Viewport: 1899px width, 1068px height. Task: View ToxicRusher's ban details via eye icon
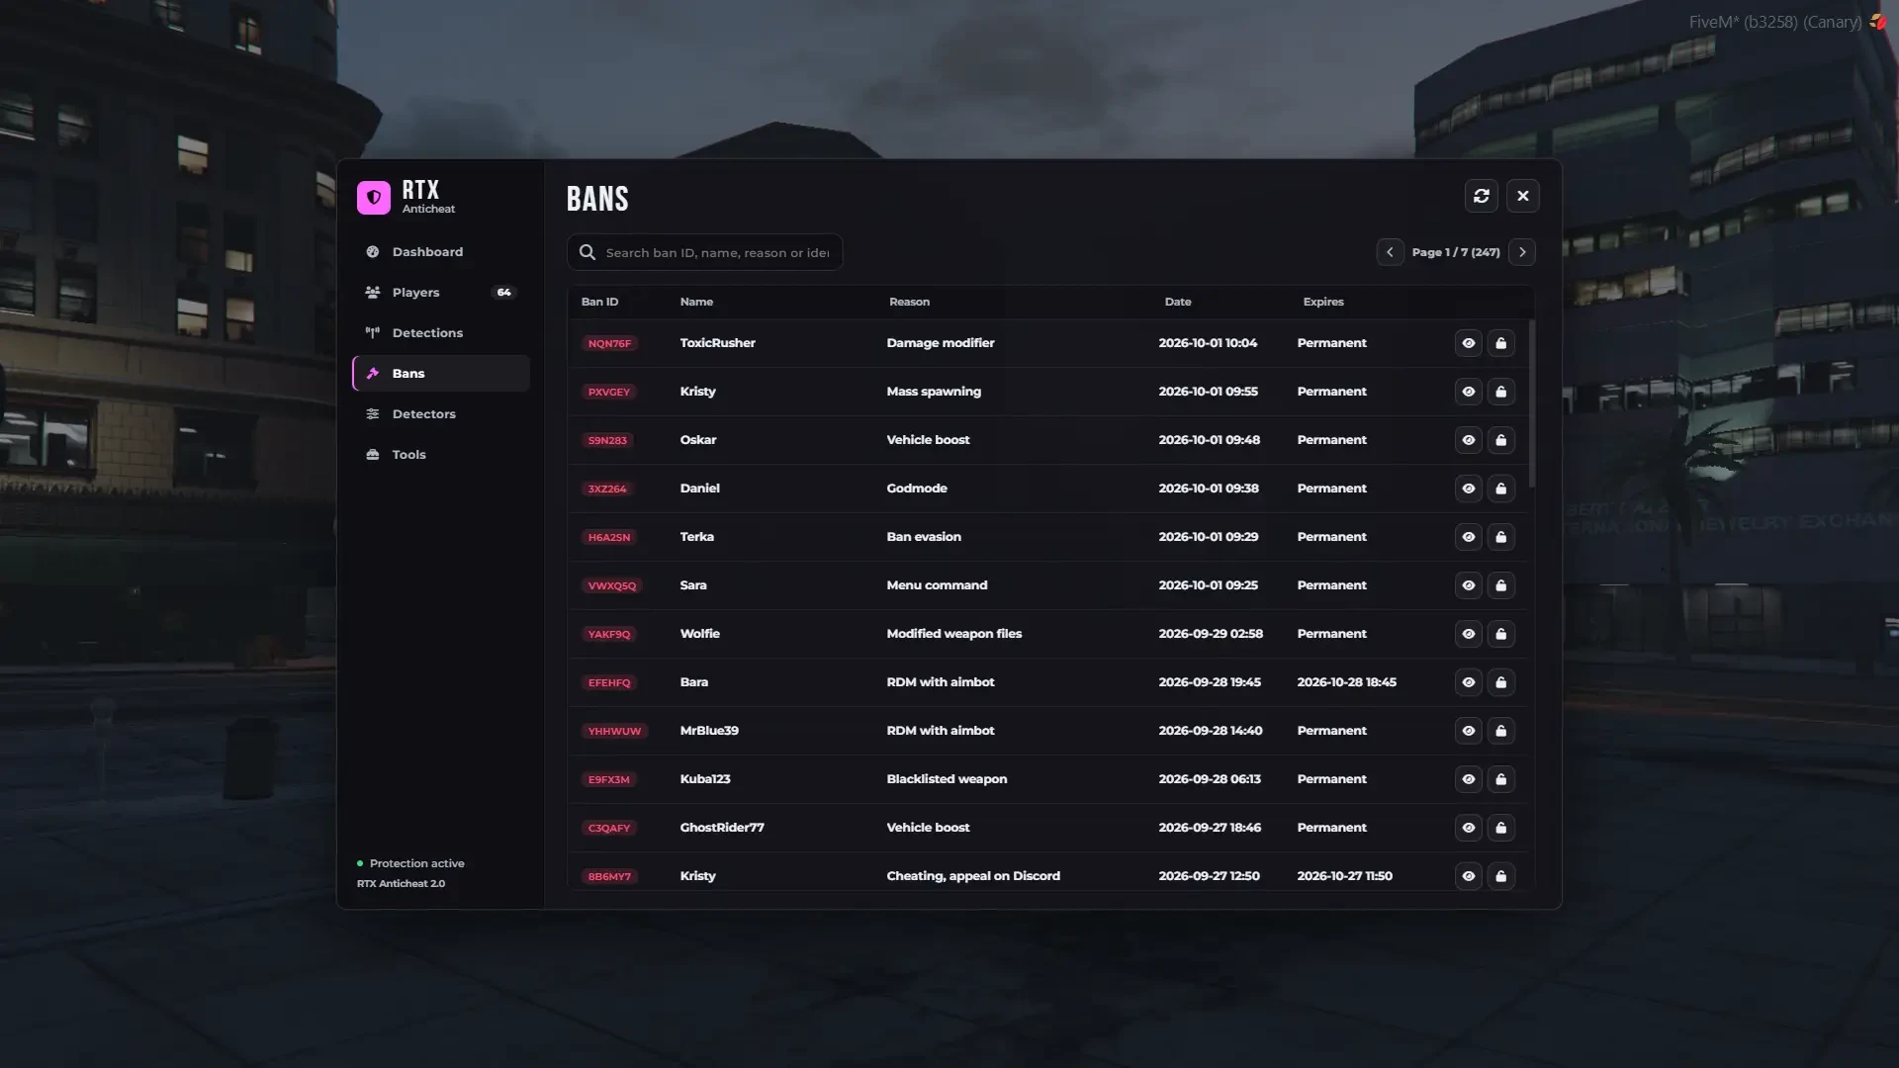pyautogui.click(x=1468, y=343)
